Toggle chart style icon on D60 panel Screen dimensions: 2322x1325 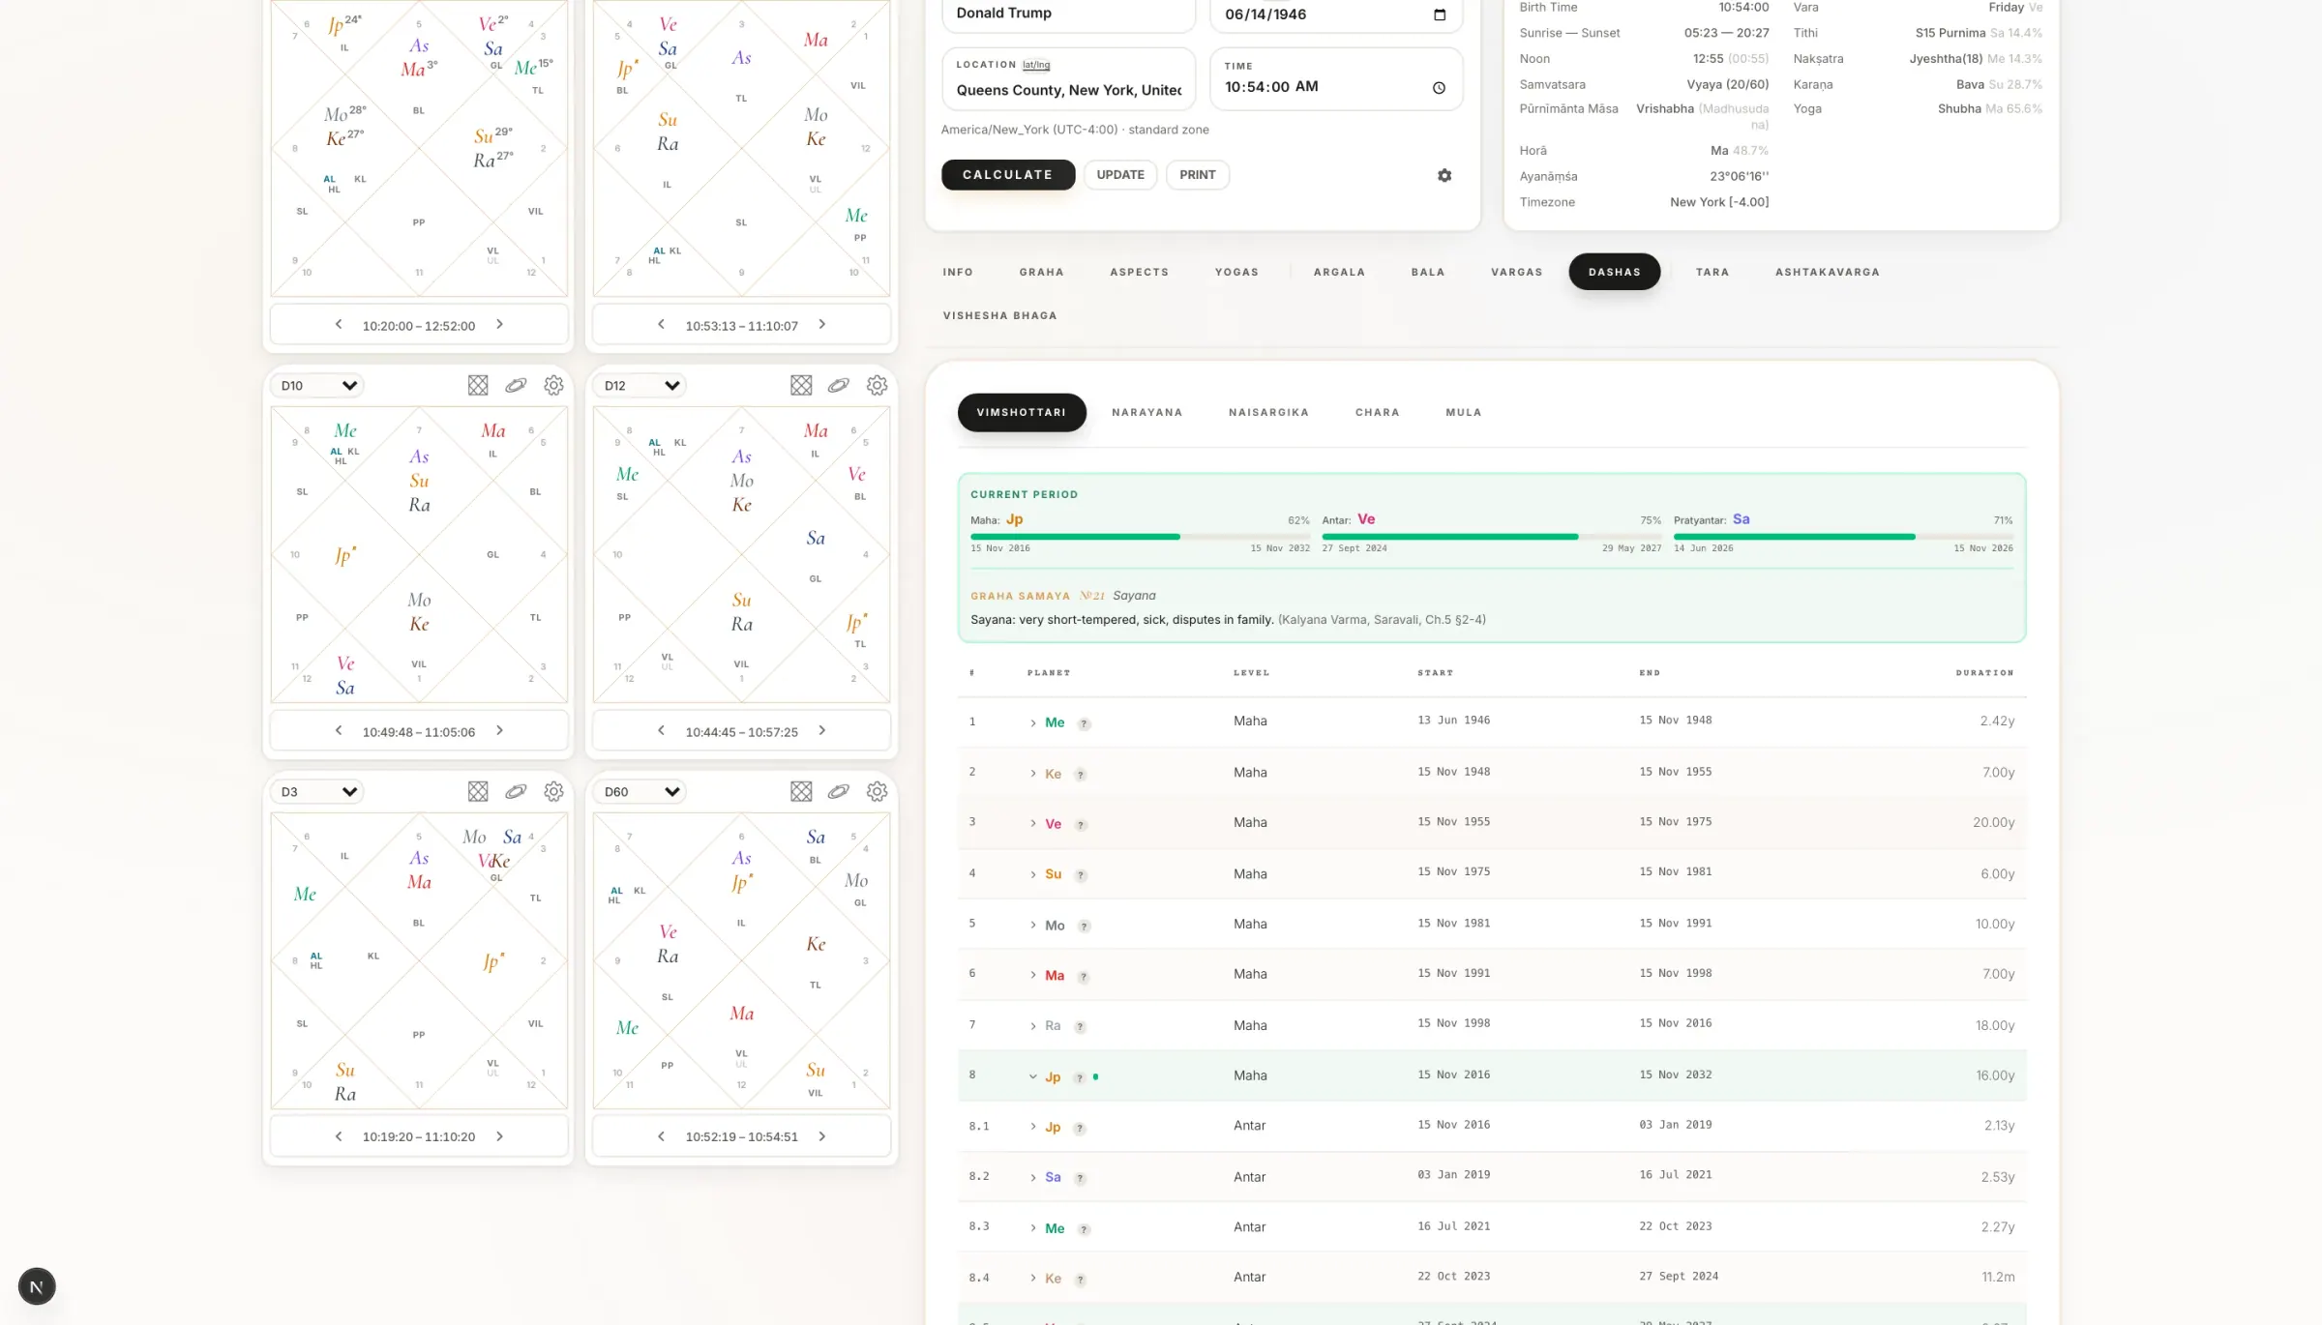click(801, 791)
